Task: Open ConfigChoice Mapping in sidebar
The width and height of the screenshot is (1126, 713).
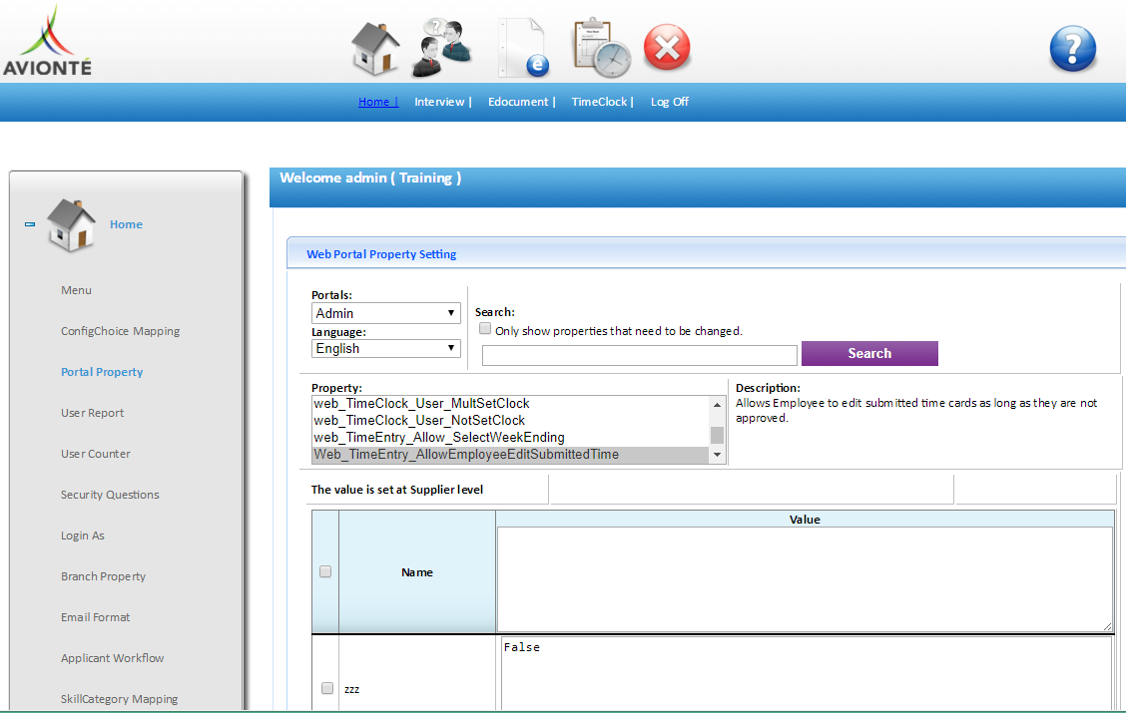Action: coord(120,331)
